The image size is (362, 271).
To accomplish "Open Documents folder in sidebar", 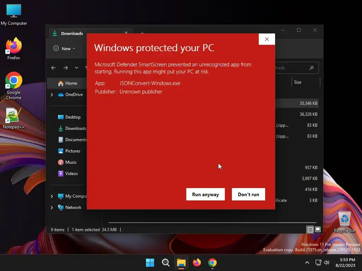I will (x=72, y=140).
